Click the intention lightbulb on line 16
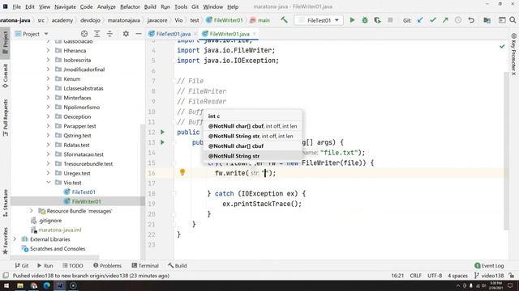Viewport: 519px width, 291px height. [182, 172]
